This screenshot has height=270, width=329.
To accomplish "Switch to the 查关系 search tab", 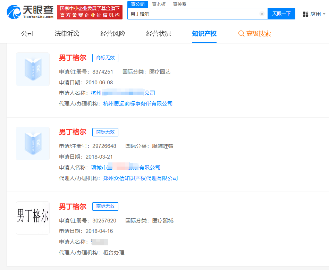I will click(179, 5).
